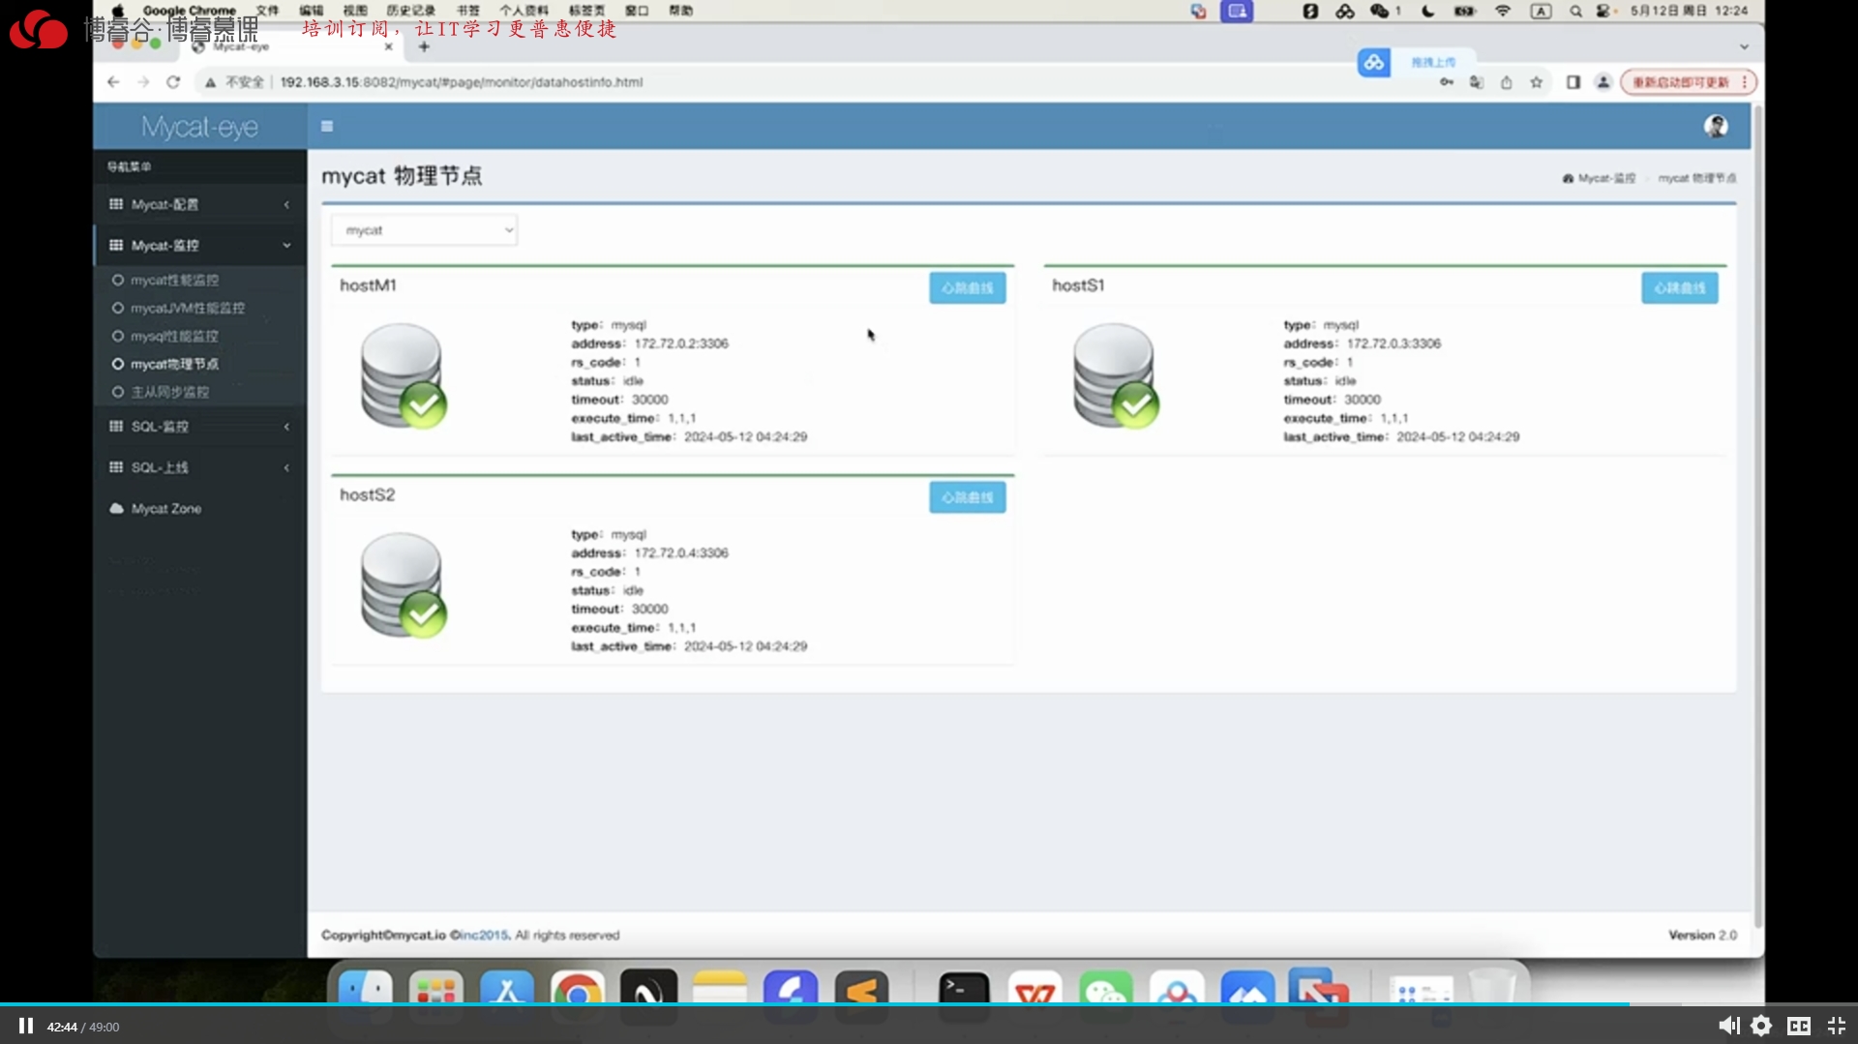
Task: Go back in Chrome
Action: 113,82
